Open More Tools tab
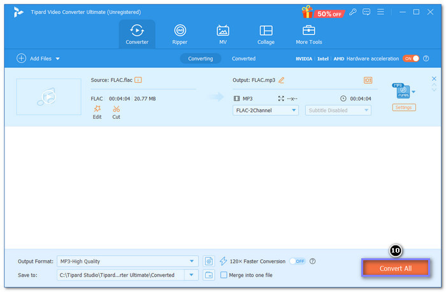Image resolution: width=446 pixels, height=292 pixels. [308, 34]
